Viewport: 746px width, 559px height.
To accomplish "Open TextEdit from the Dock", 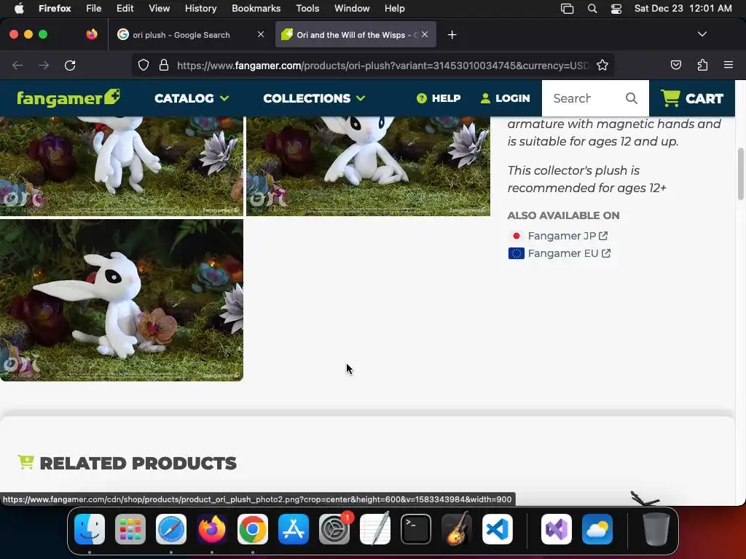I will click(375, 529).
